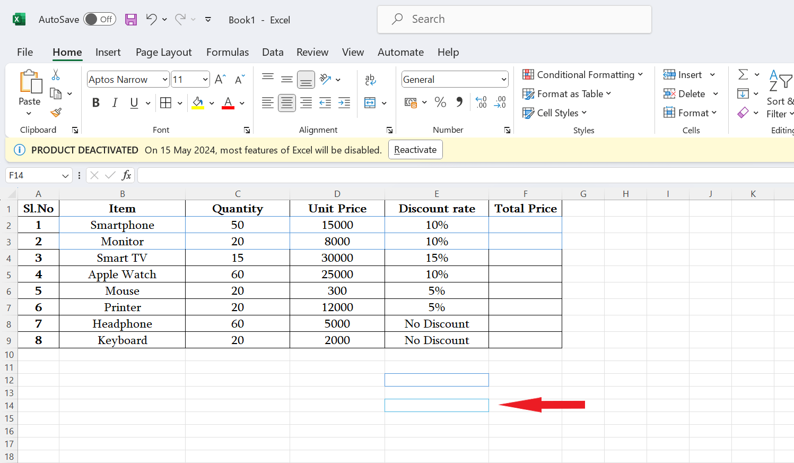Click the Save icon

[130, 19]
